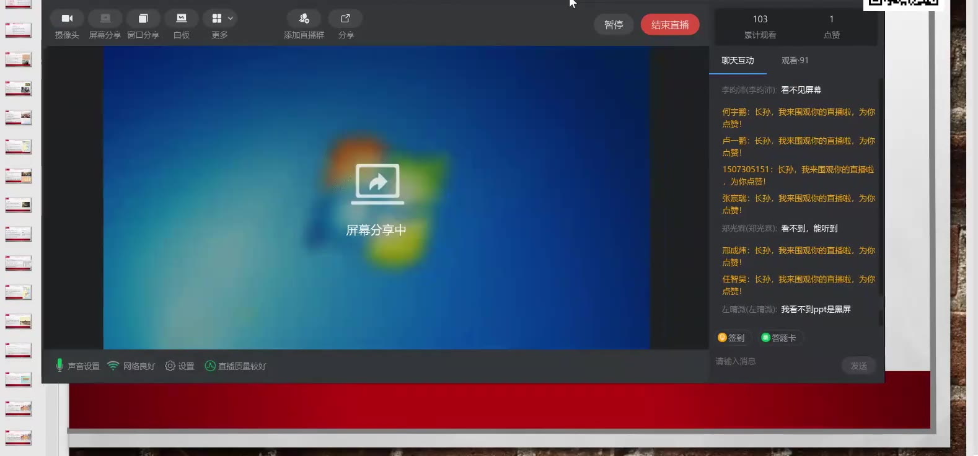This screenshot has height=456, width=978.
Task: Open the camera (摄像头) option
Action: click(x=67, y=25)
